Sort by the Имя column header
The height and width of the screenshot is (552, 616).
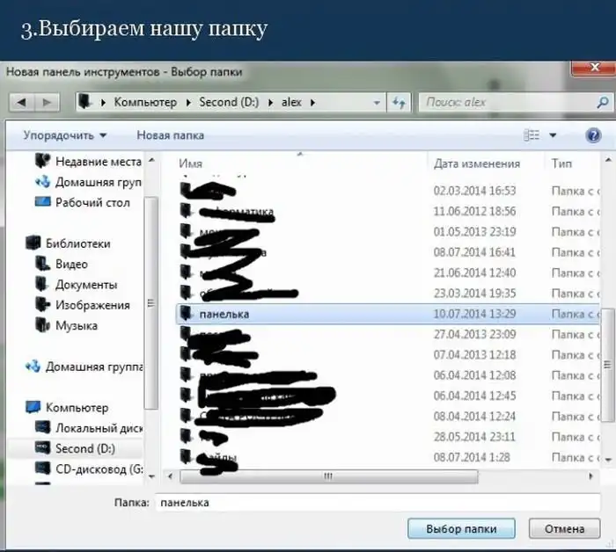coord(191,163)
